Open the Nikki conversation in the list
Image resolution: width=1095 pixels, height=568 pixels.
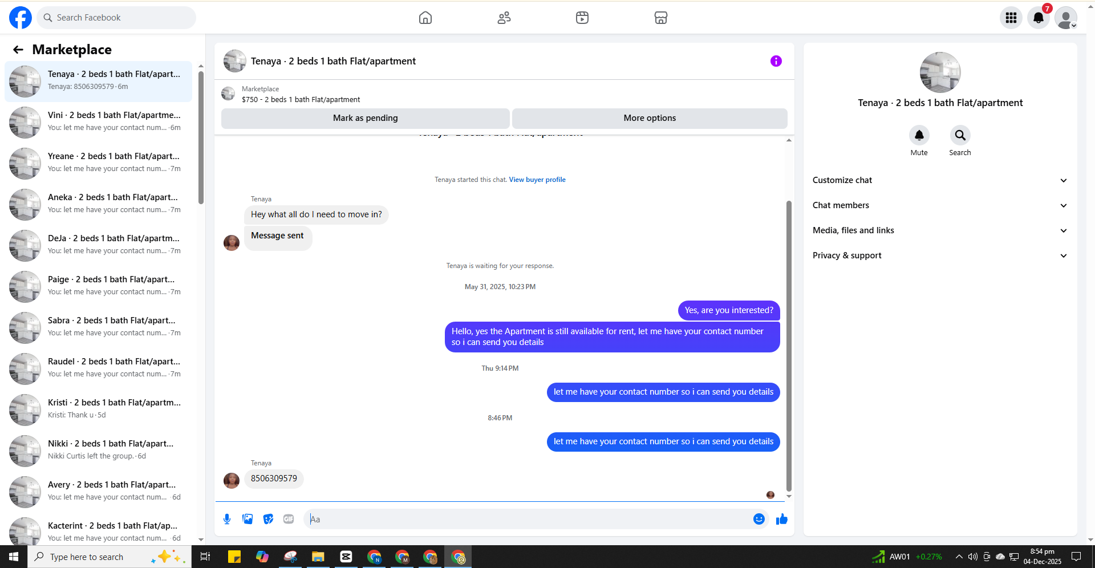(x=99, y=451)
